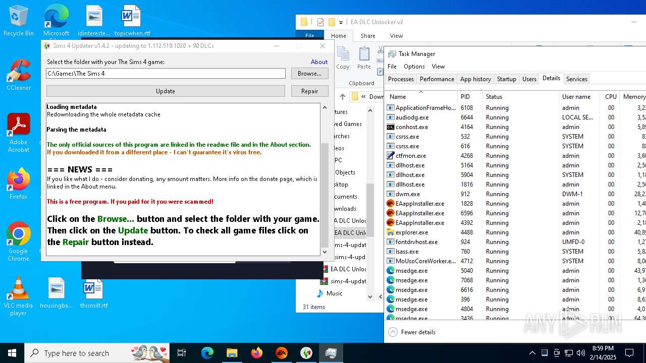Switch to Sims 4 Updater taskbar icon

click(x=306, y=353)
